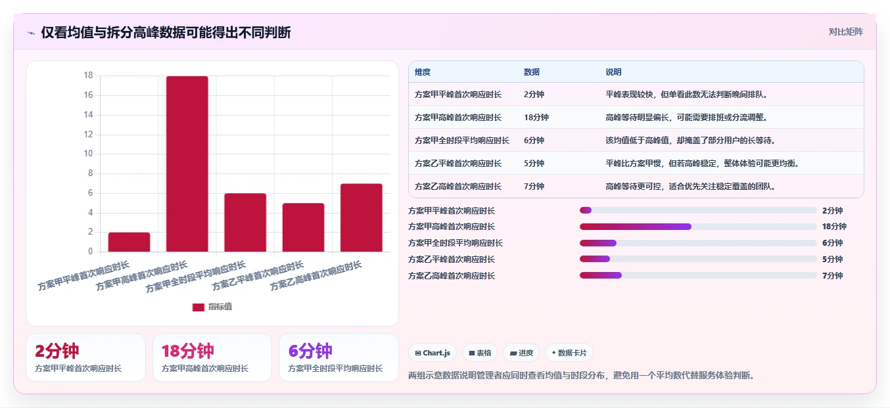Click the progress bar for 方案乙高峰首次响应时长
890x408 pixels.
click(698, 275)
